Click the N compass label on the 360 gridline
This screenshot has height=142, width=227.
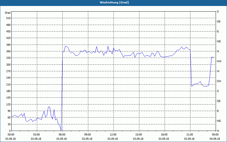tap(218, 51)
